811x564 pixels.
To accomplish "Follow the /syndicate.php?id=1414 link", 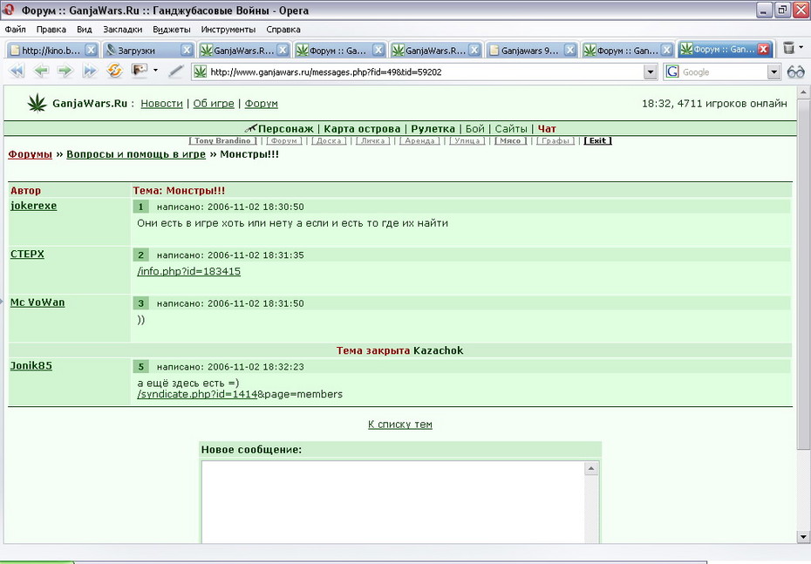I will 197,394.
